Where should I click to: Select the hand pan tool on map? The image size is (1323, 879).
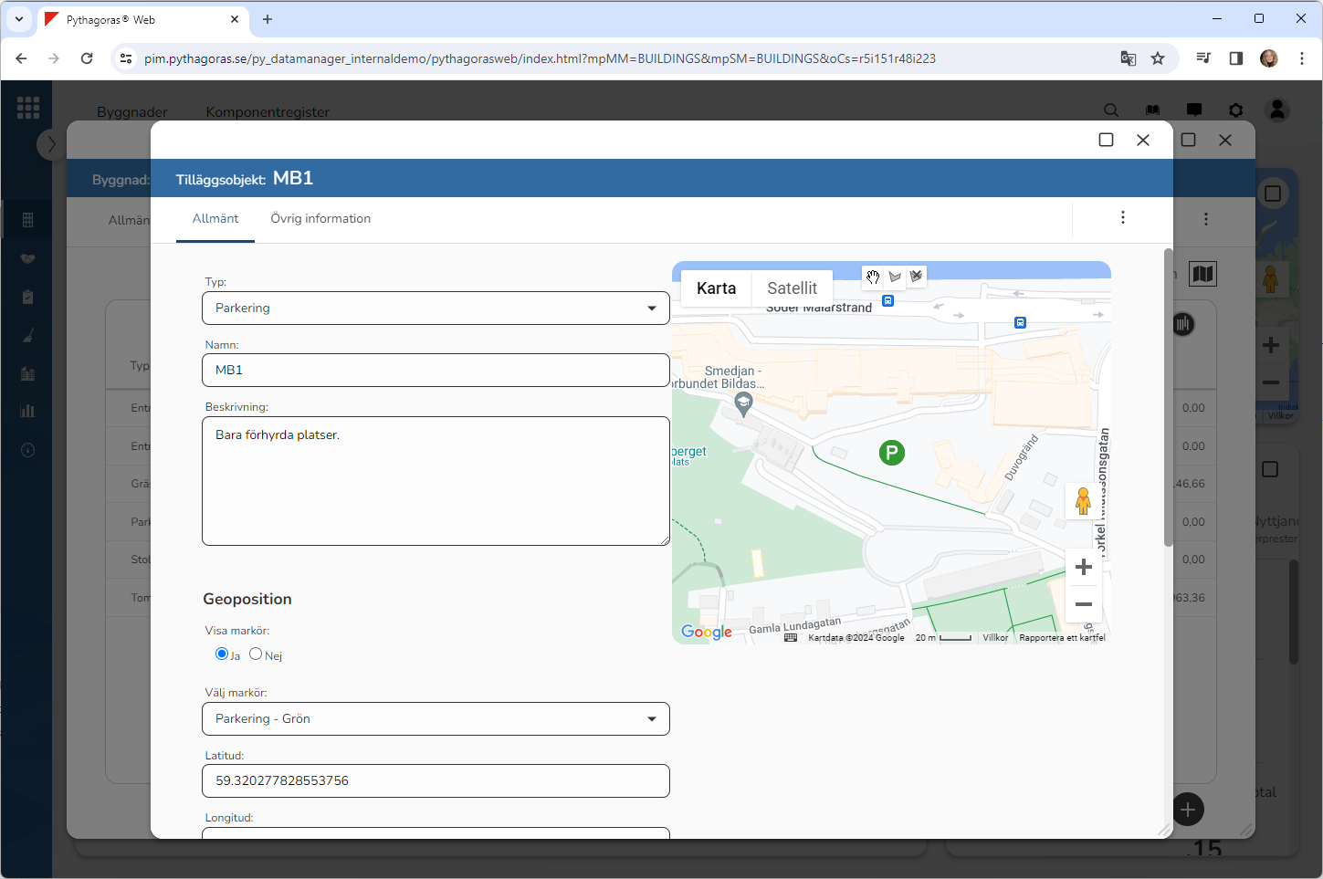873,277
